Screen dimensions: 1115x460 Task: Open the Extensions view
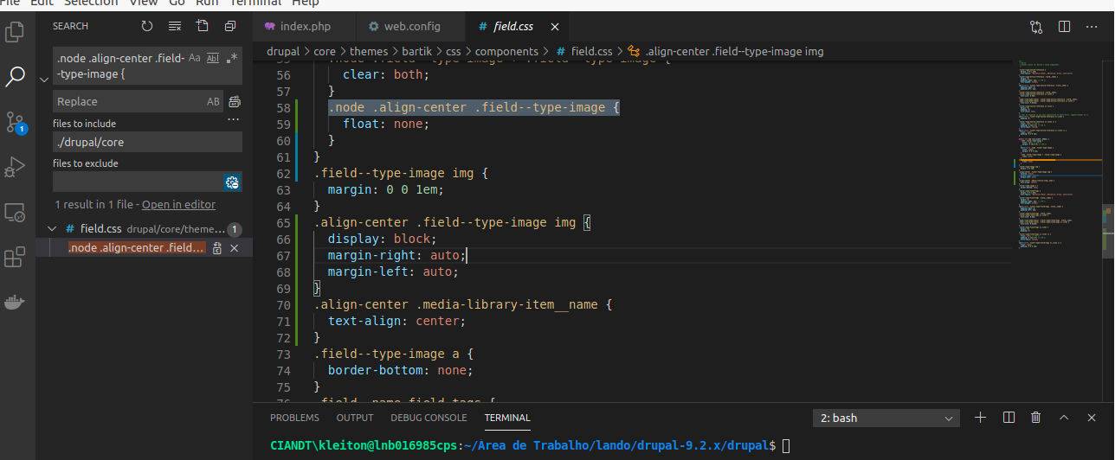(16, 258)
